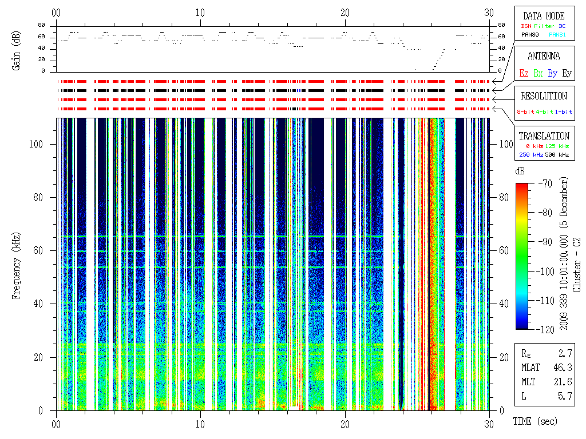
Task: Select the blue 1-bit resolution label
Action: tap(564, 112)
